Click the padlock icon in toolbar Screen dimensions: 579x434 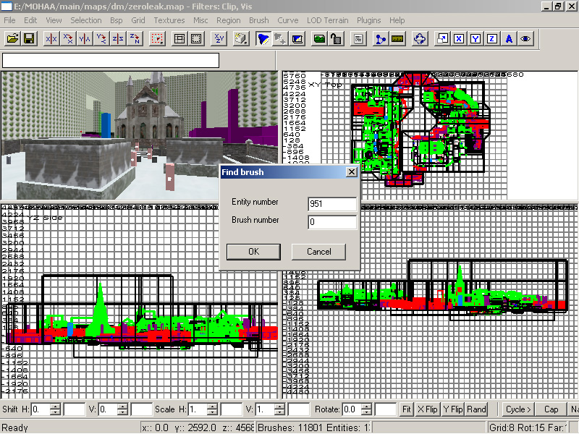pos(336,38)
